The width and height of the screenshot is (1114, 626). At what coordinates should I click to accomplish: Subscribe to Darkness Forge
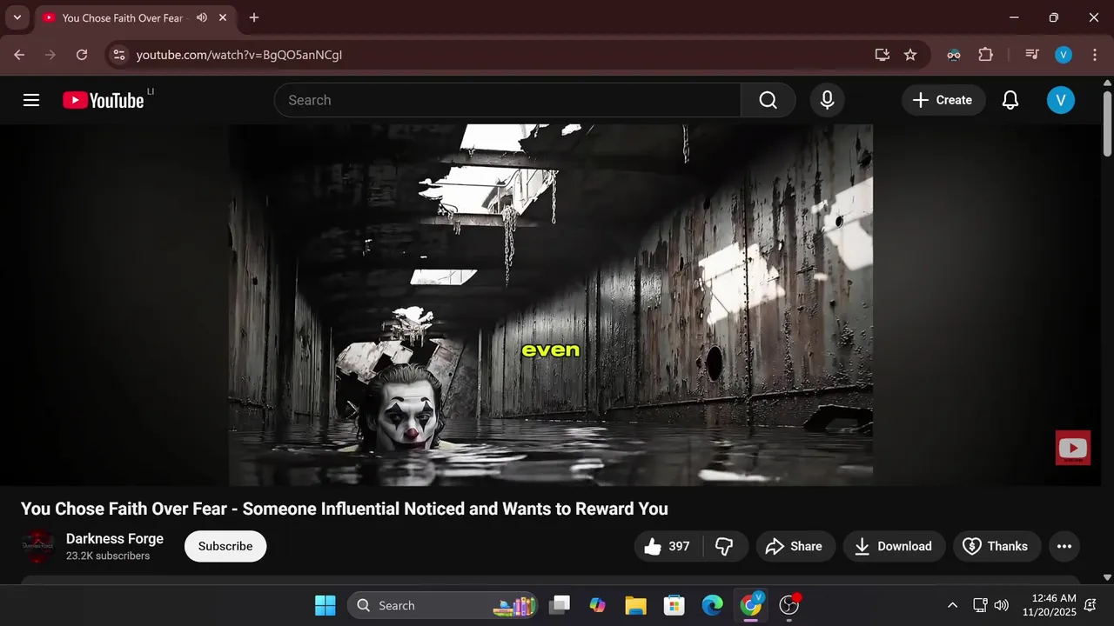225,546
